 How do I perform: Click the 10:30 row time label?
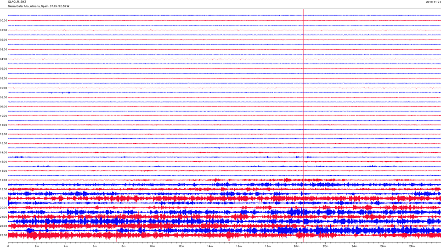(x=4, y=116)
